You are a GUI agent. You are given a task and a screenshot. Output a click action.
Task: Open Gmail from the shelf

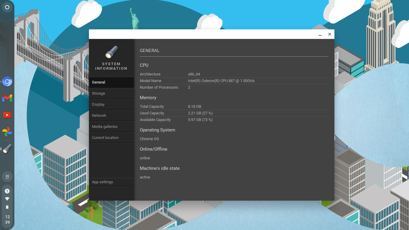pyautogui.click(x=7, y=98)
